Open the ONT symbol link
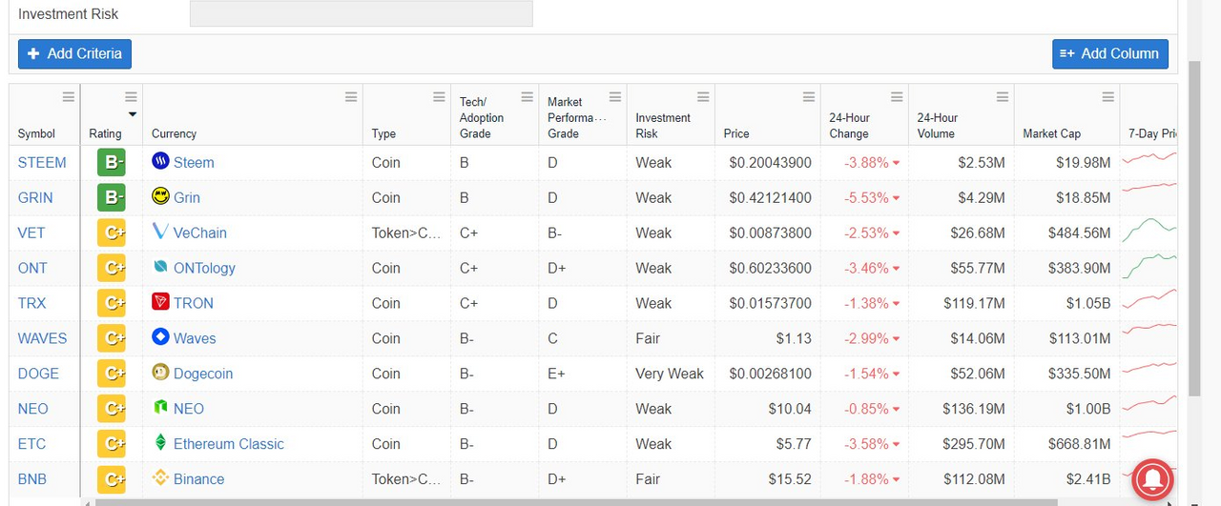 pos(32,269)
